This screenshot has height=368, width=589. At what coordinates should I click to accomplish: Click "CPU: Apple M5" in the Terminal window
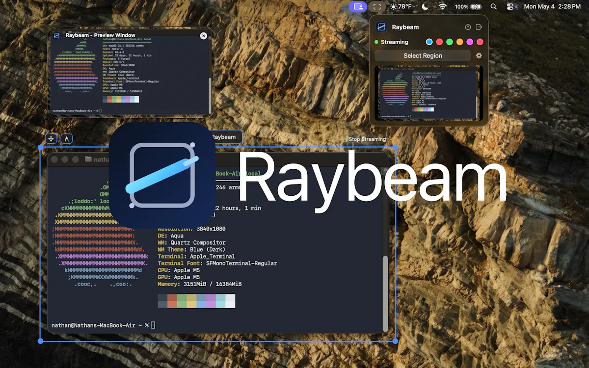[x=179, y=270]
